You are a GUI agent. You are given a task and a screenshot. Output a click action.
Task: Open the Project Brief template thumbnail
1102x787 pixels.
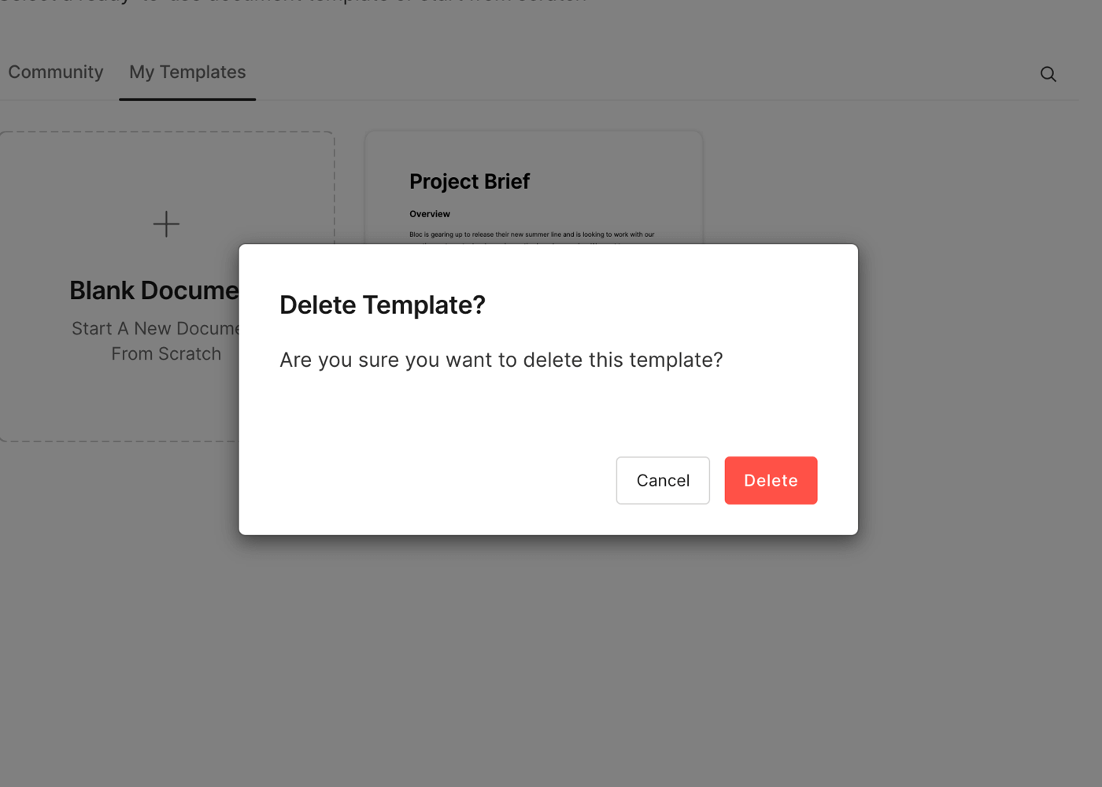tap(534, 189)
